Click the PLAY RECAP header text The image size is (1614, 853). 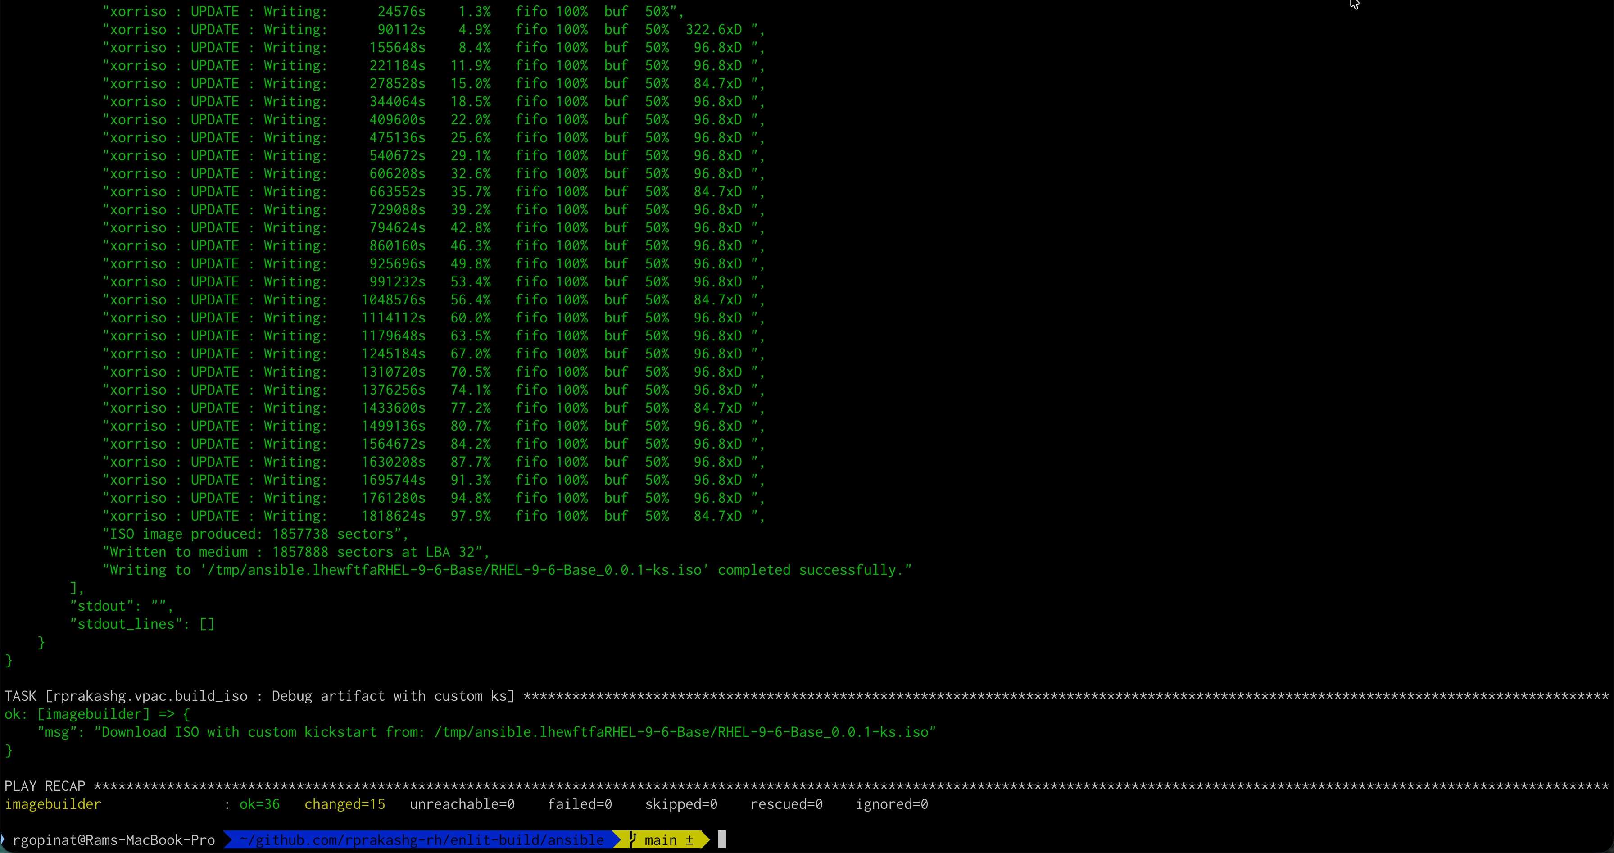[45, 786]
